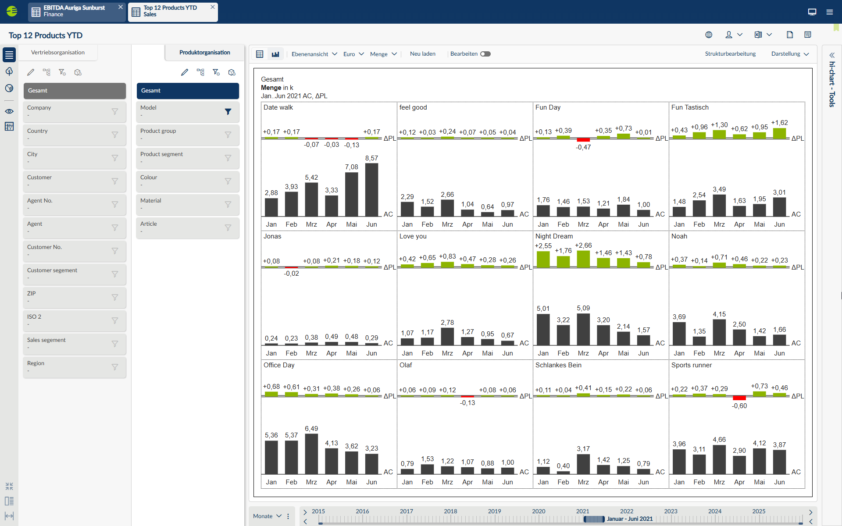Screen dimensions: 842x526
Task: Toggle the Model filter funnel
Action: point(228,112)
